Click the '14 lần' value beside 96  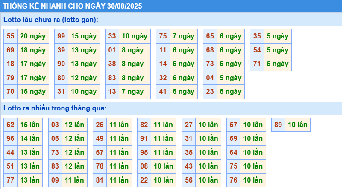pos(30,139)
